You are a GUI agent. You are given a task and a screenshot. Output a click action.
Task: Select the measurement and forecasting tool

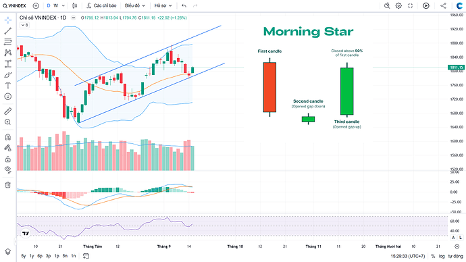pyautogui.click(x=8, y=64)
